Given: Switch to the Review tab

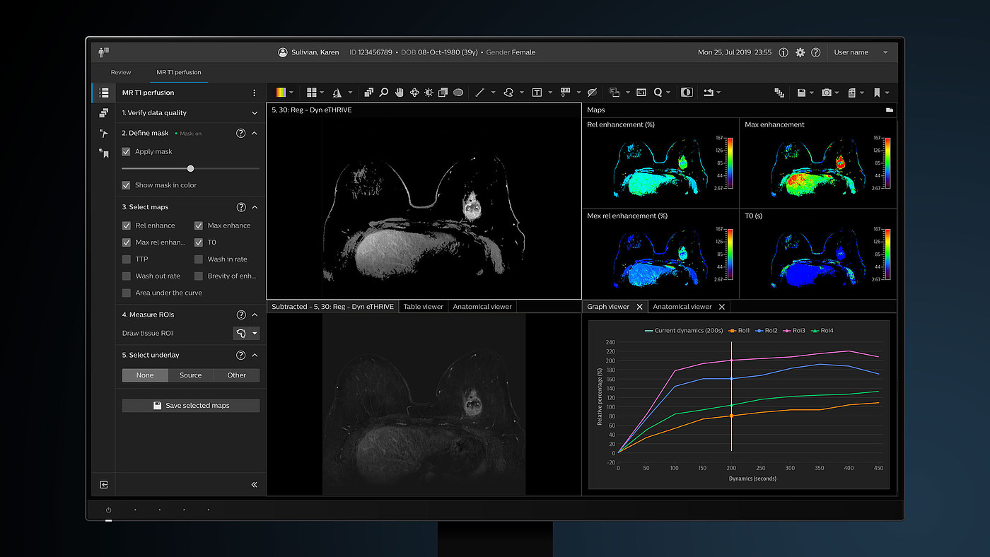Looking at the screenshot, I should pyautogui.click(x=121, y=72).
